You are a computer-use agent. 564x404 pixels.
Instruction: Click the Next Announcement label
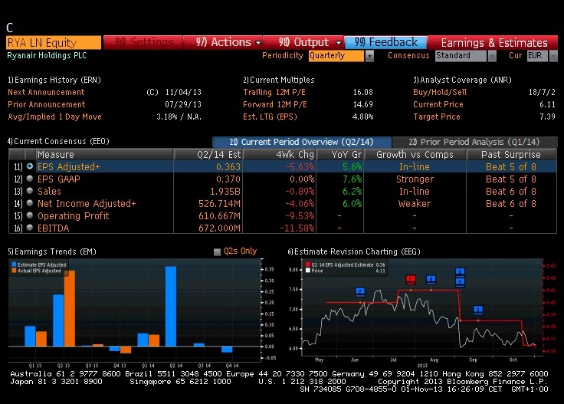point(46,92)
